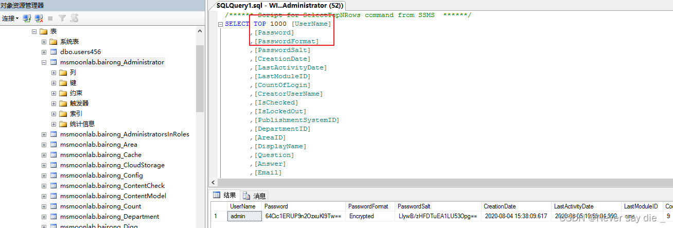Expand msmoonlab.bairong_CloudStorage node
673x228 pixels.
(x=44, y=165)
